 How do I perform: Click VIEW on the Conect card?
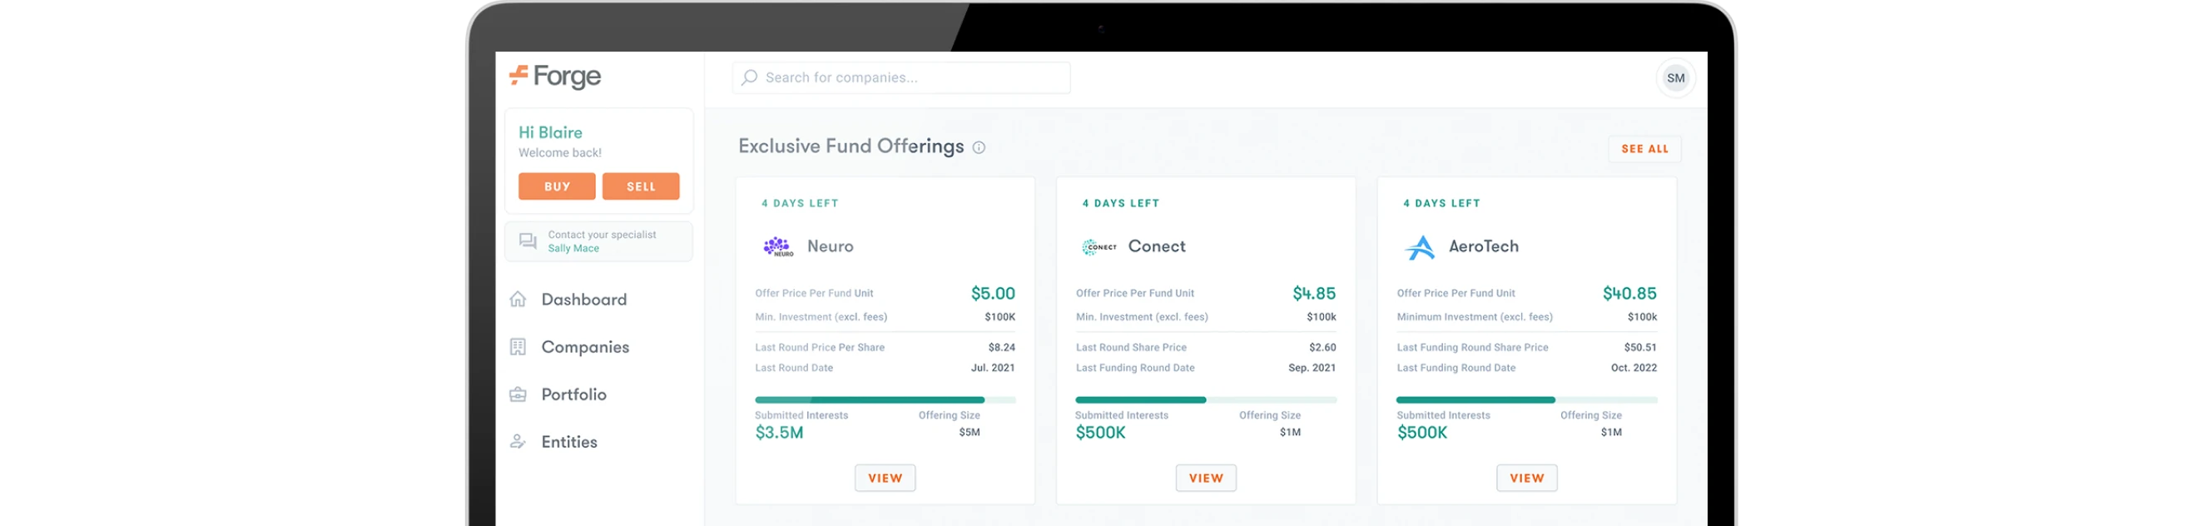(1206, 479)
